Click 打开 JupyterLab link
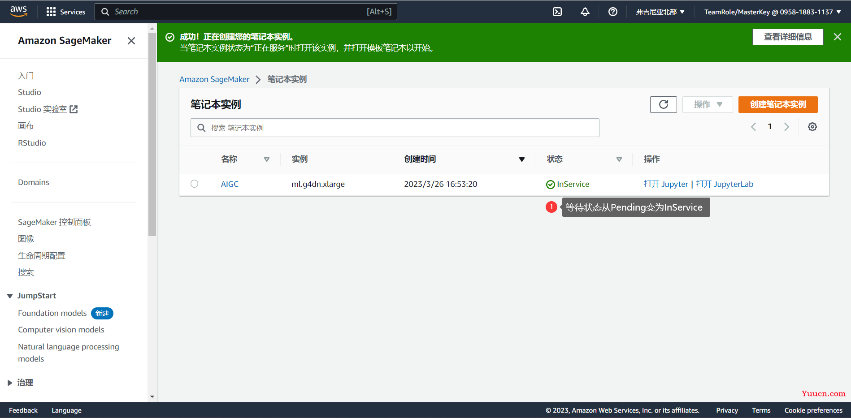The height and width of the screenshot is (418, 851). pyautogui.click(x=725, y=184)
